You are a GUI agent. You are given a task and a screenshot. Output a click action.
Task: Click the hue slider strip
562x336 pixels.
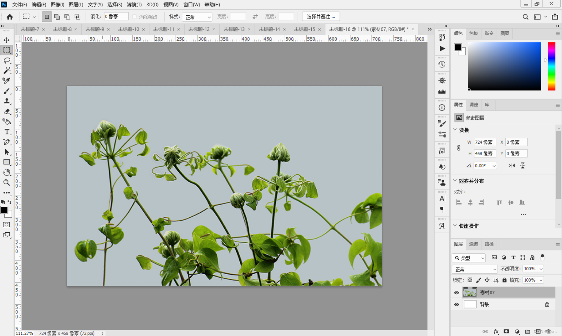point(552,66)
